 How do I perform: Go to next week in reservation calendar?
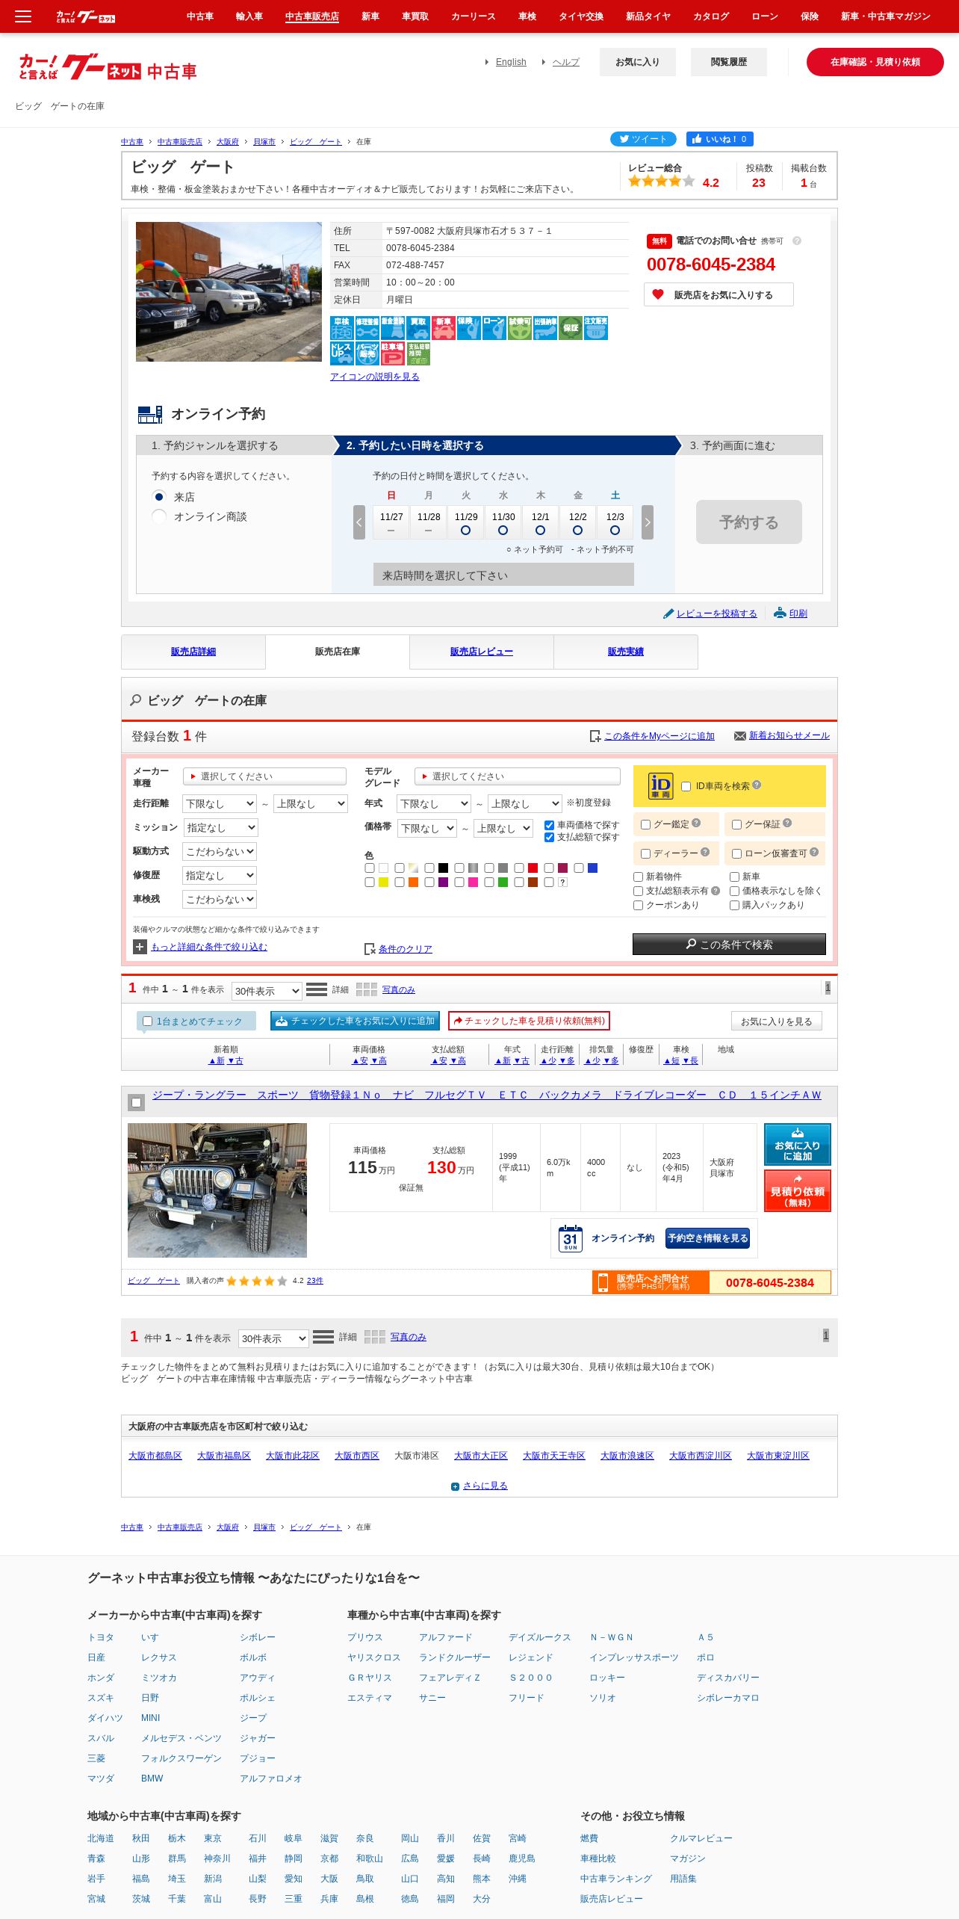click(x=648, y=522)
